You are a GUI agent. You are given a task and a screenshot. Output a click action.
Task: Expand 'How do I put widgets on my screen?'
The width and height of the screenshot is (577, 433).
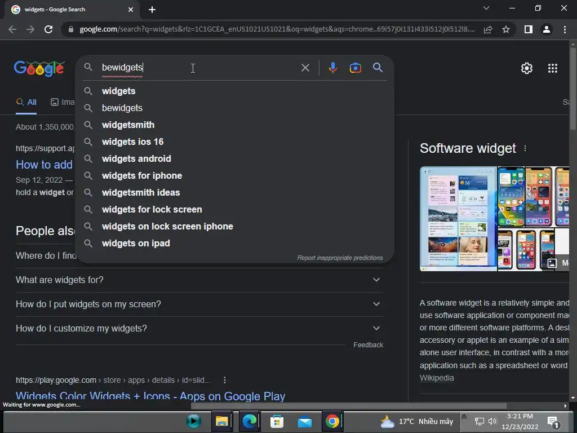199,304
